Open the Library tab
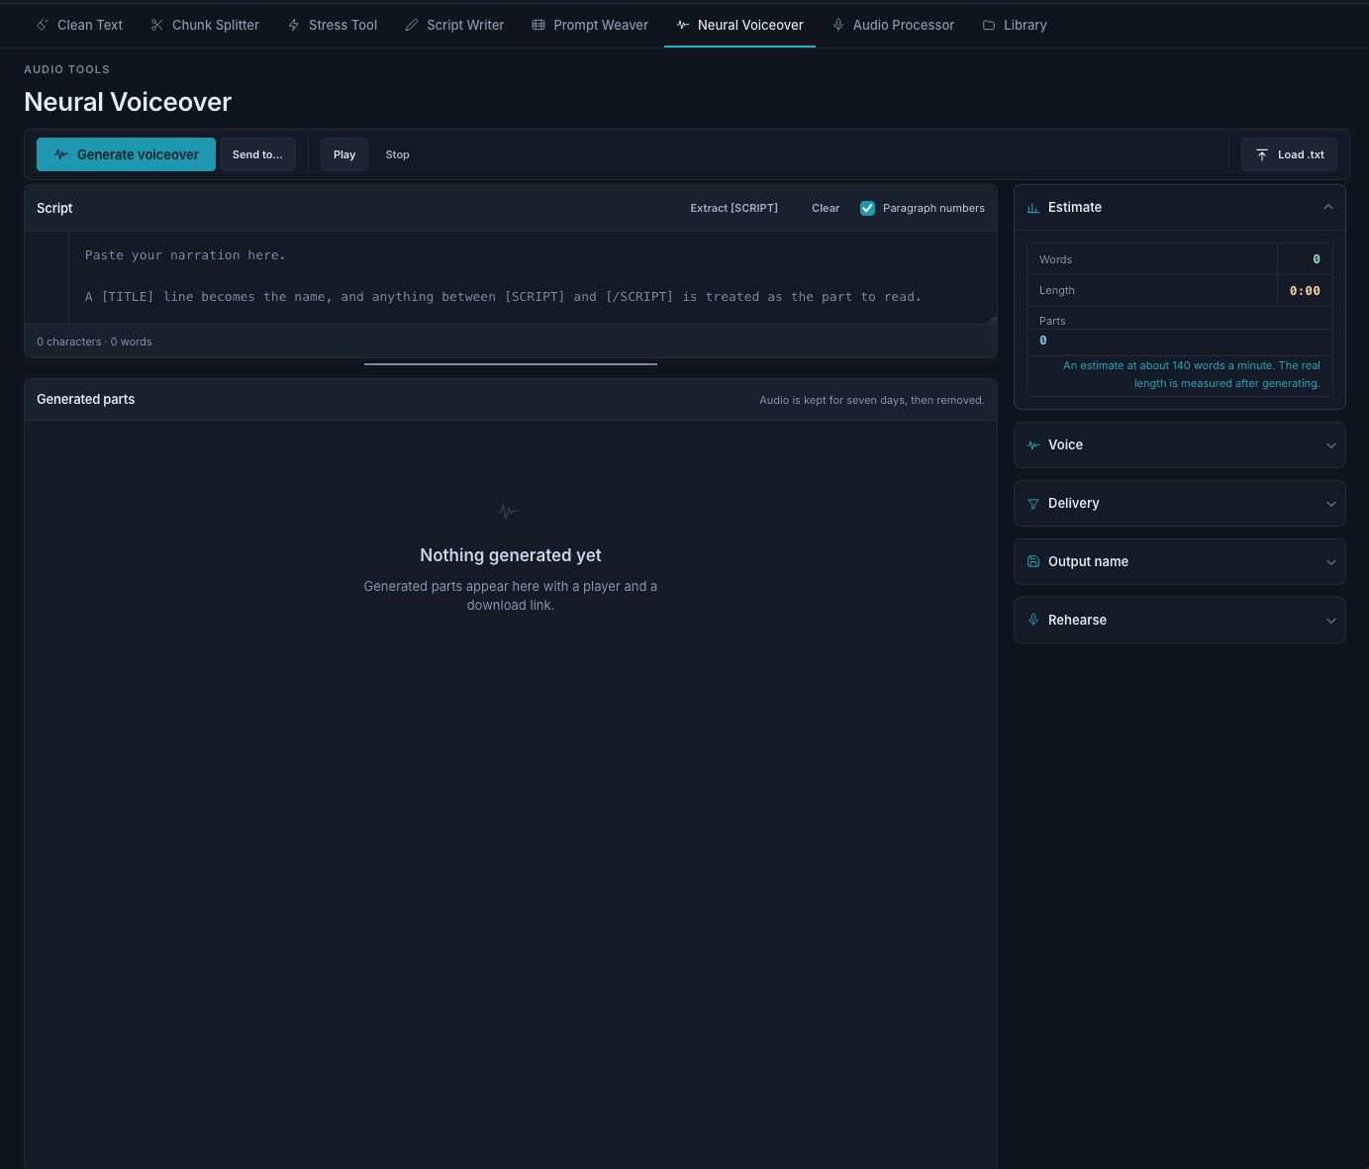Image resolution: width=1369 pixels, height=1169 pixels. [1015, 25]
